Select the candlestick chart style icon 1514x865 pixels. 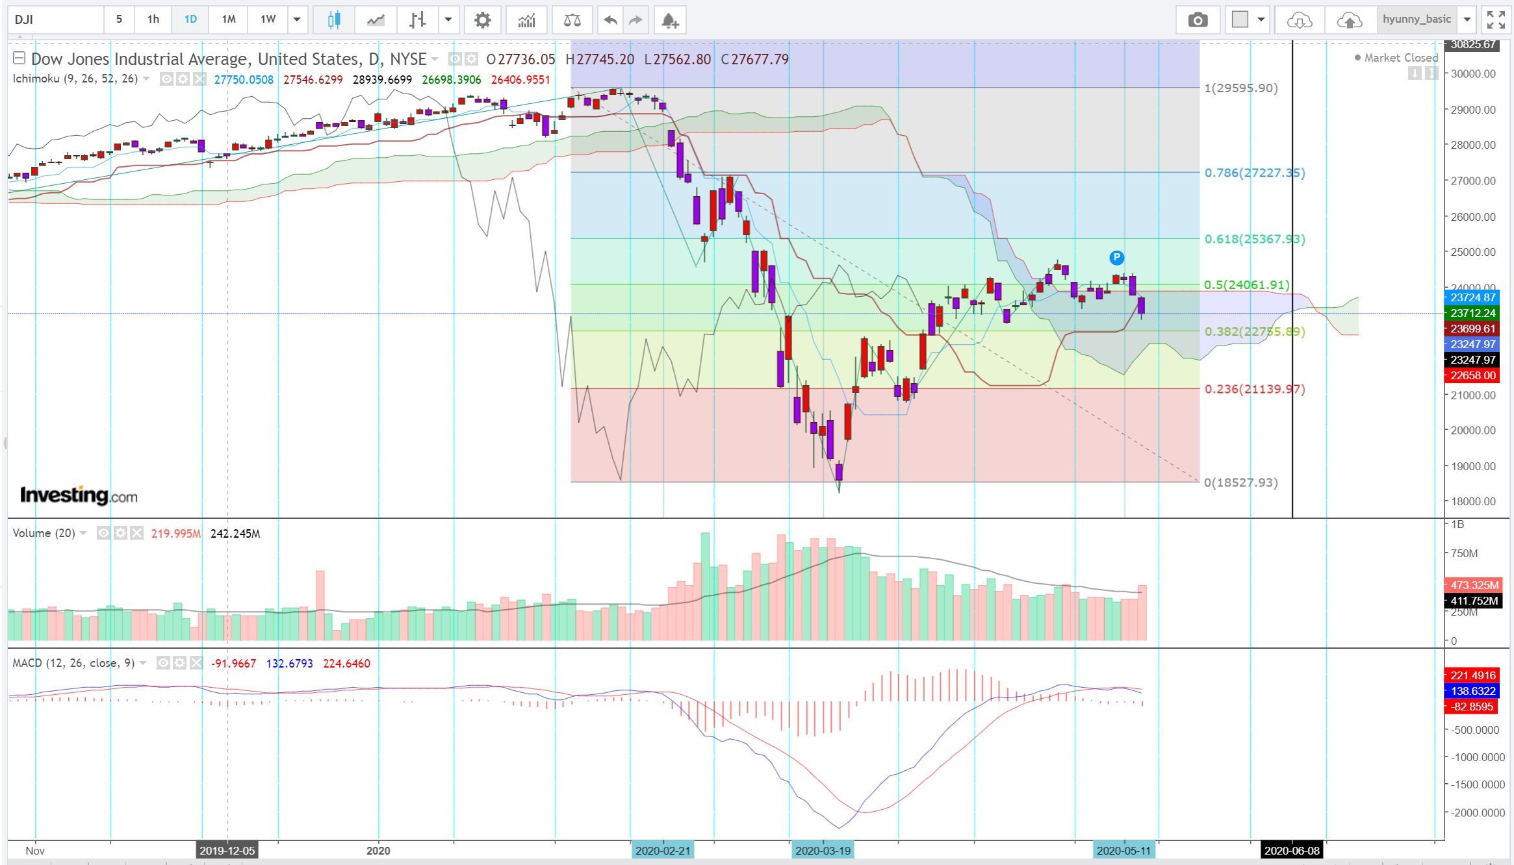333,19
